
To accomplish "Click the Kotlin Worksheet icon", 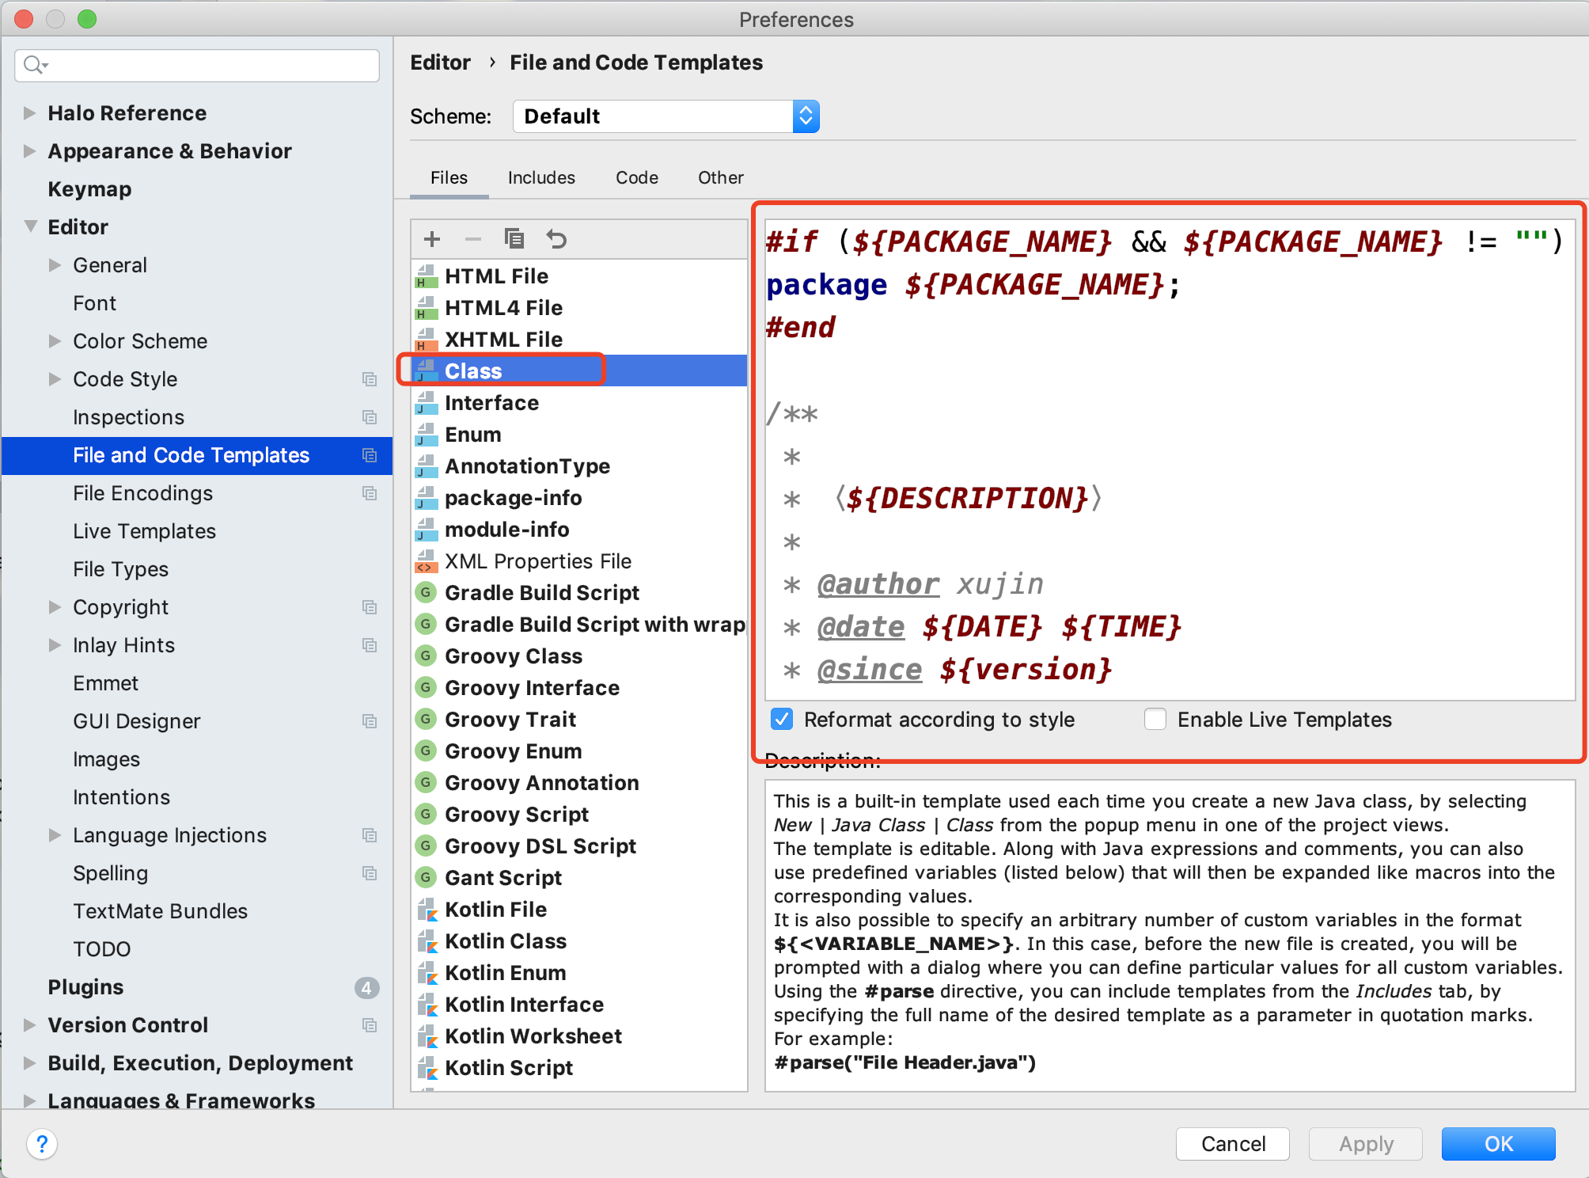I will (427, 1036).
